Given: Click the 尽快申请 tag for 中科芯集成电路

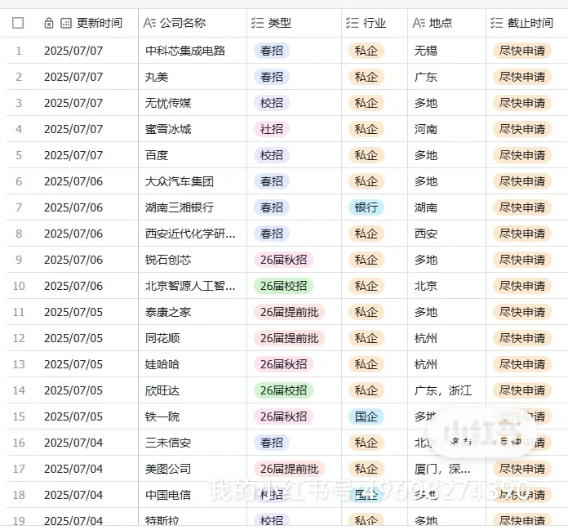Looking at the screenshot, I should 522,51.
